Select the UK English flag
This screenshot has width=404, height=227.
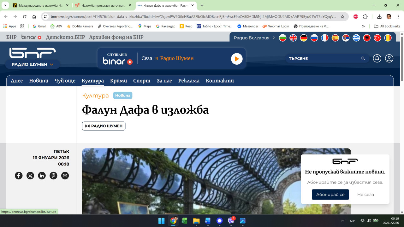click(x=293, y=38)
